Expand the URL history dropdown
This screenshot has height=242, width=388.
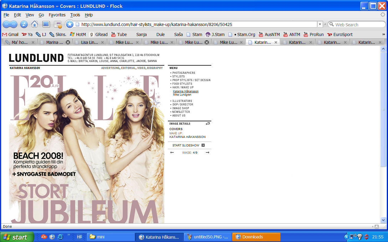(x=320, y=25)
